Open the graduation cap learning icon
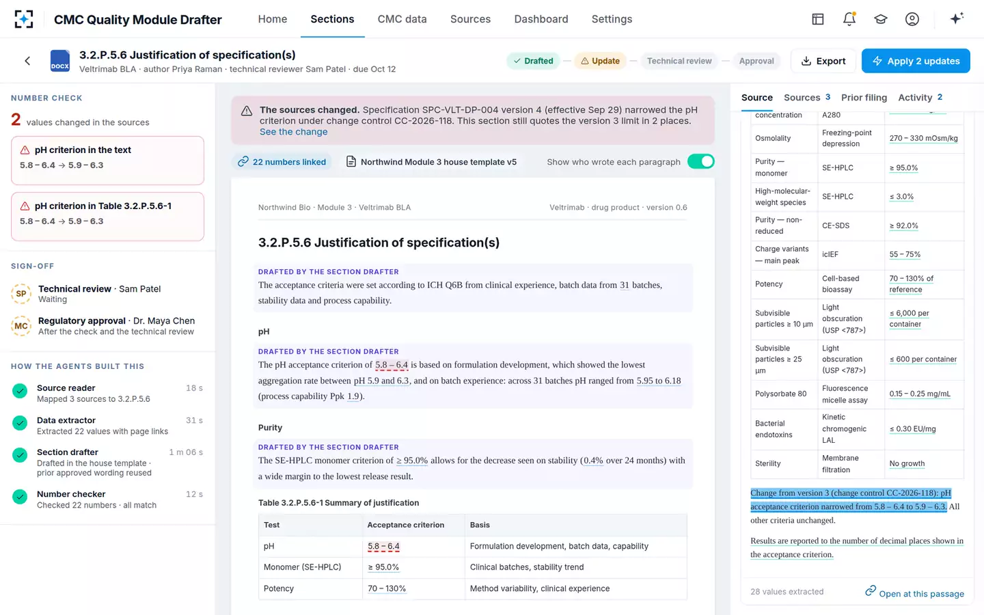This screenshot has width=984, height=615. [x=881, y=19]
